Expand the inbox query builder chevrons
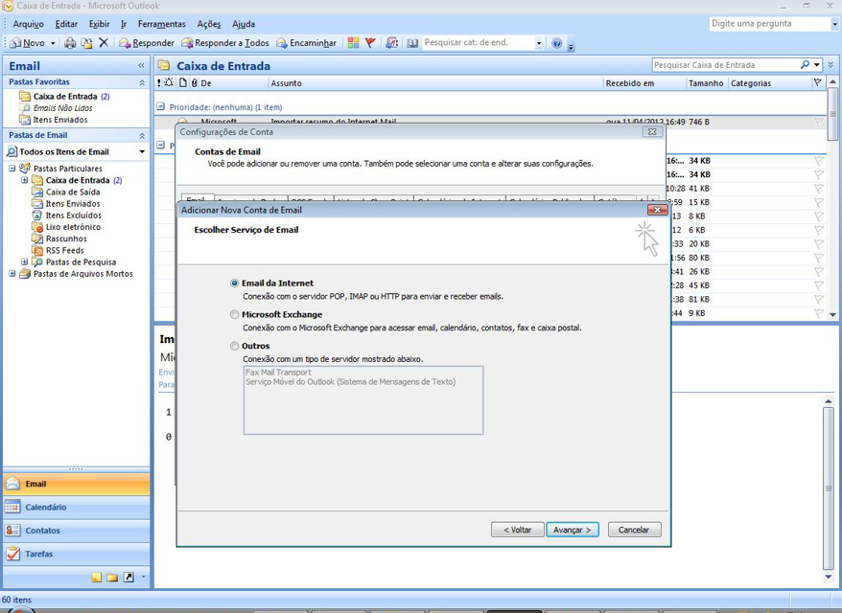This screenshot has width=842, height=613. (x=830, y=65)
